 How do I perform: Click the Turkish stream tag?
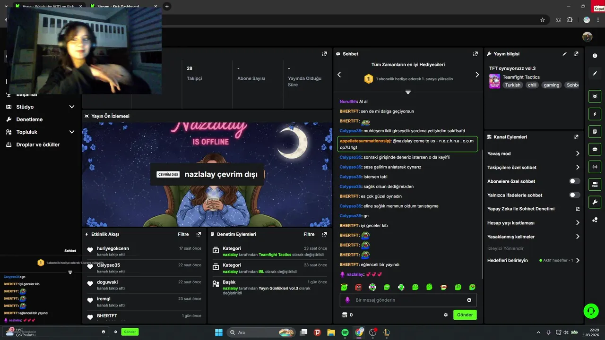pyautogui.click(x=512, y=85)
